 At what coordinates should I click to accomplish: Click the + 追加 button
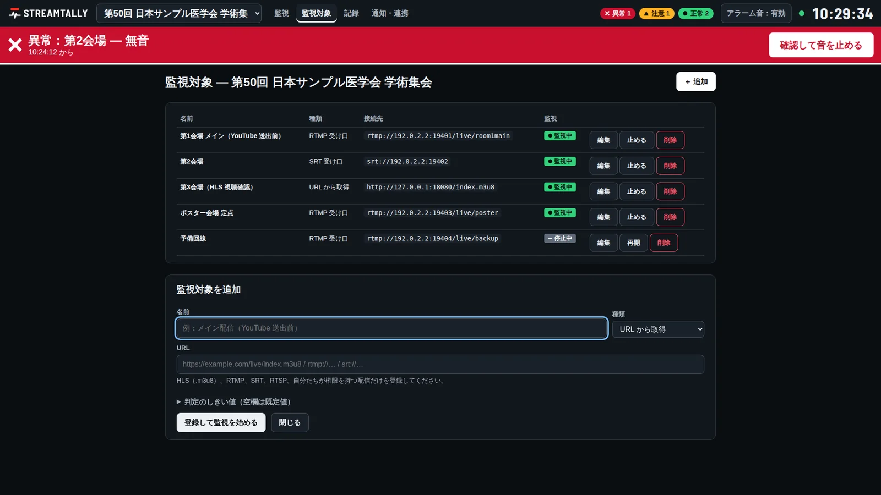pyautogui.click(x=696, y=81)
